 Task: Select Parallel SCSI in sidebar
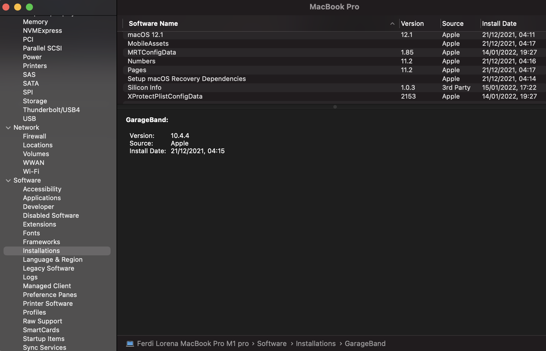42,48
